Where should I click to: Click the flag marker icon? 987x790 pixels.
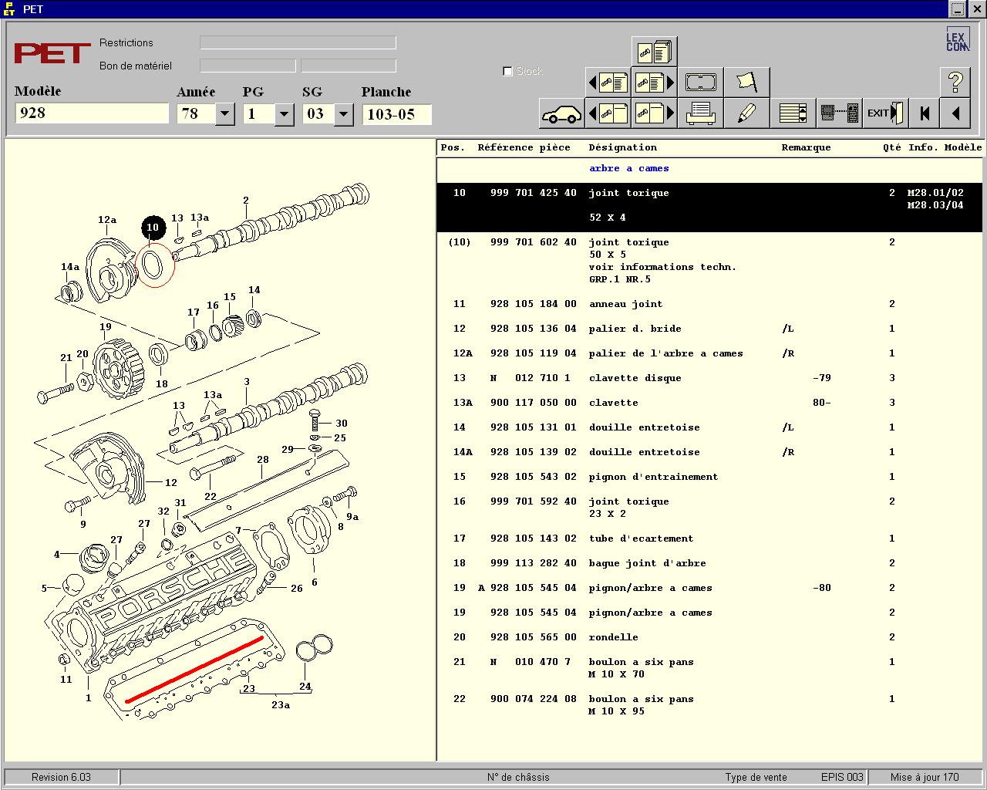coord(746,82)
